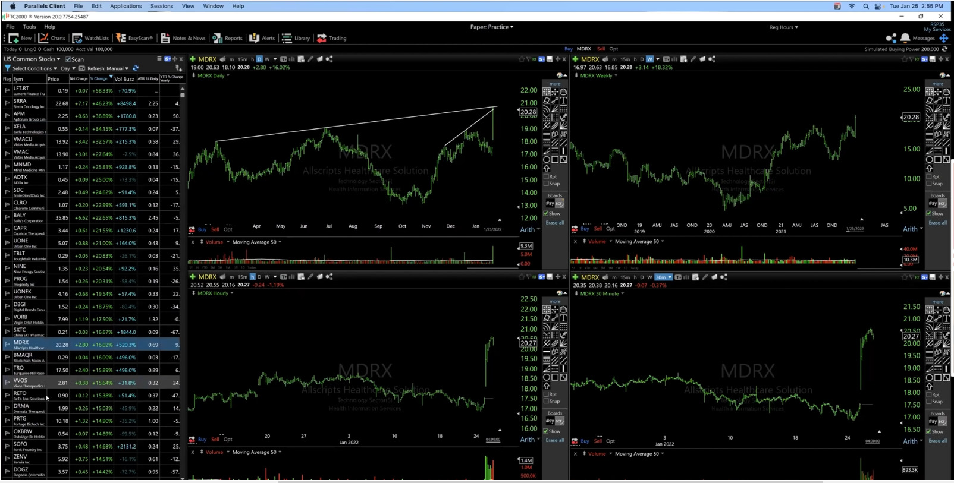Click the macOS Wi-Fi status icon

click(x=852, y=6)
